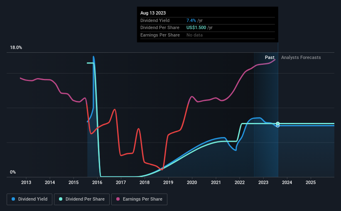
Task: Select the Past label on the chart
Action: [270, 57]
